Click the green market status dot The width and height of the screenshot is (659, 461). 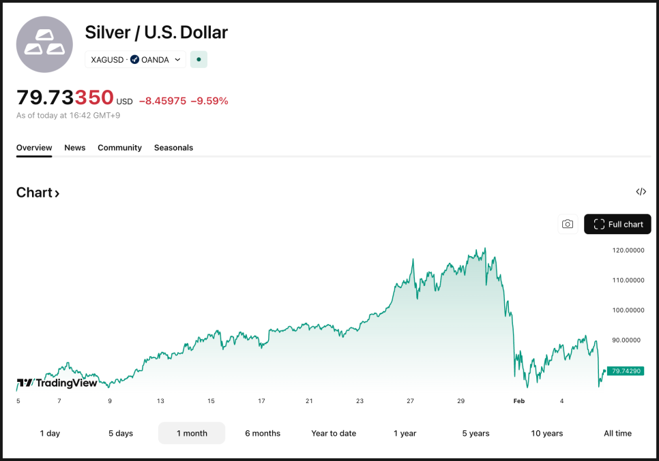click(x=199, y=60)
